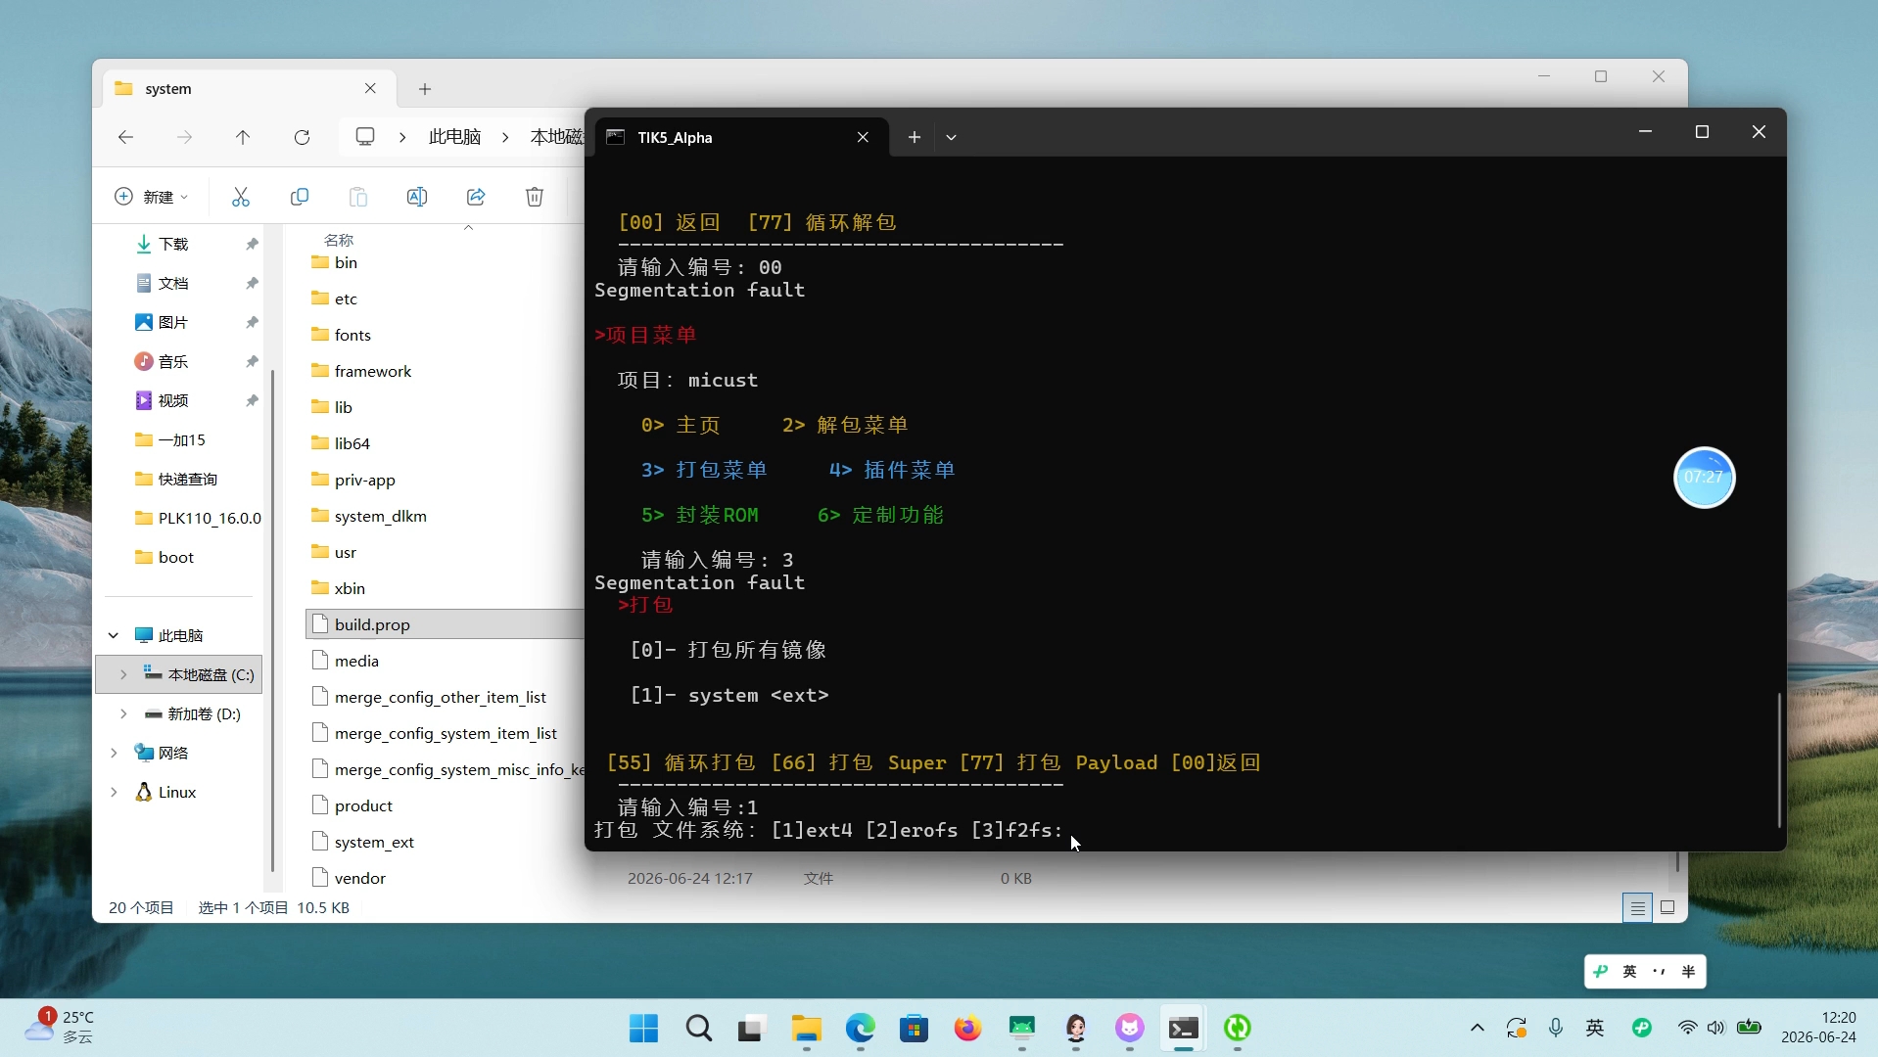Select the lib64 folder

[x=352, y=443]
